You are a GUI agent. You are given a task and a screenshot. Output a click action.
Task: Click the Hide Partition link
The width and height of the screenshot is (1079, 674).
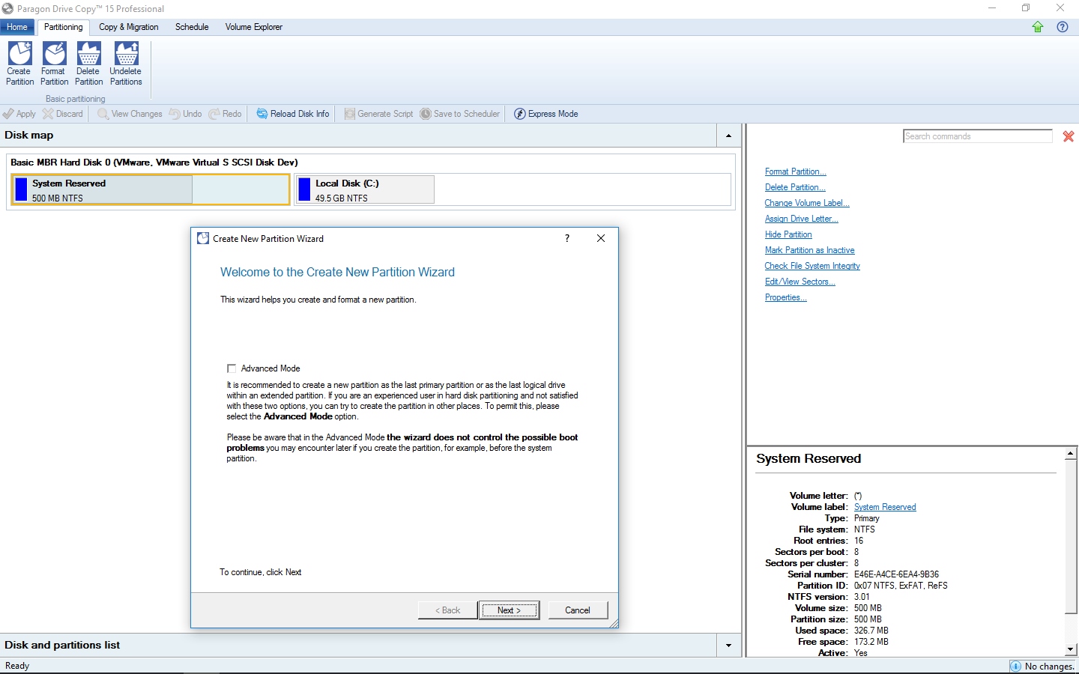(x=788, y=234)
